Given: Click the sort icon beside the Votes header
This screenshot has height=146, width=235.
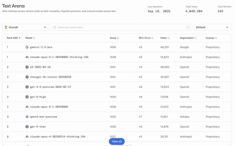Looking at the screenshot, I should [x=169, y=38].
